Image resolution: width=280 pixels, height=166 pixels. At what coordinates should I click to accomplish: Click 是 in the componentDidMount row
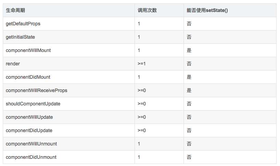click(189, 77)
